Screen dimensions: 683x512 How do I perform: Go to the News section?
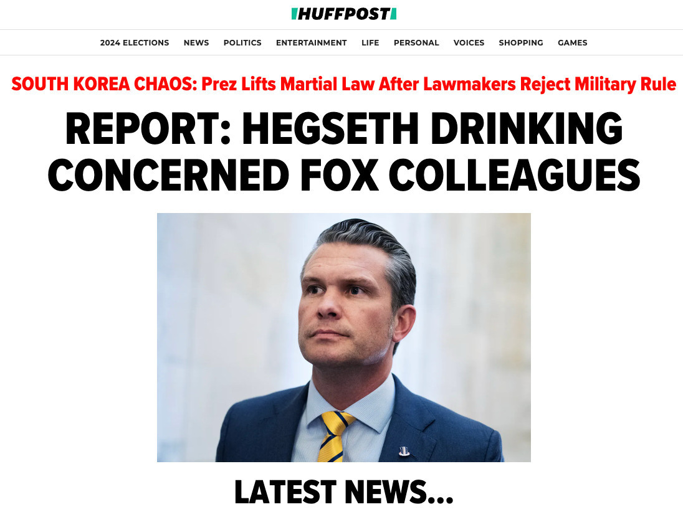click(x=196, y=42)
